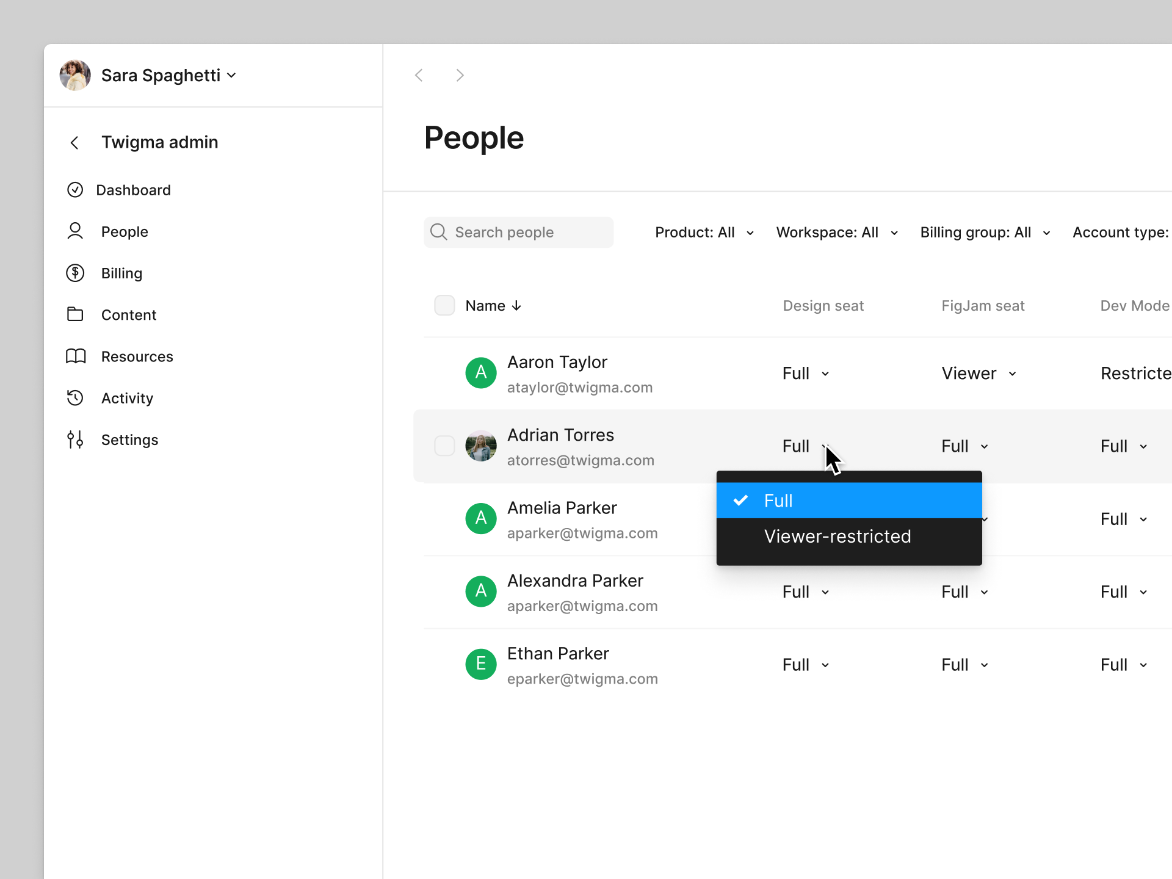Expand the Product: All filter dropdown

(x=704, y=233)
